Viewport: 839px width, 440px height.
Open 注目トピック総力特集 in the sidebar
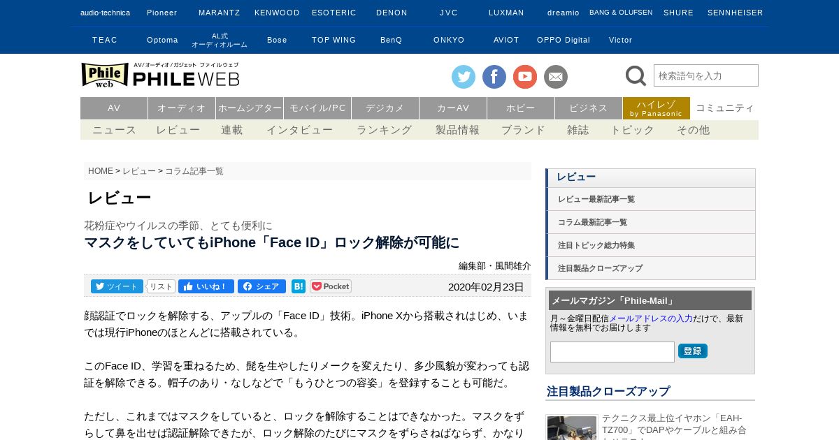[x=650, y=245]
